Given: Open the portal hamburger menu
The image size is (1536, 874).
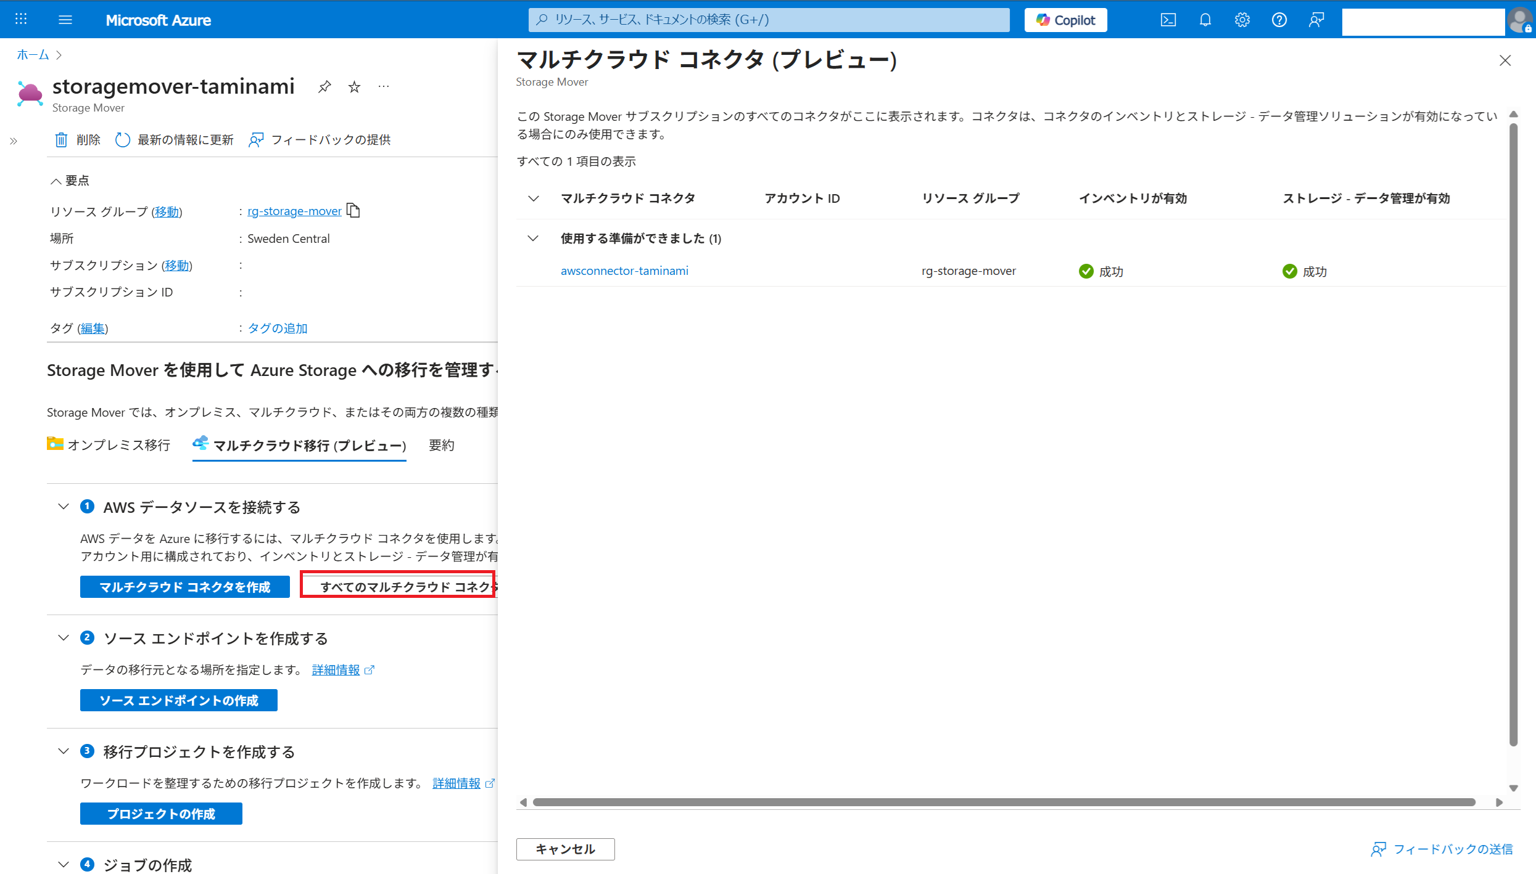Looking at the screenshot, I should (65, 20).
